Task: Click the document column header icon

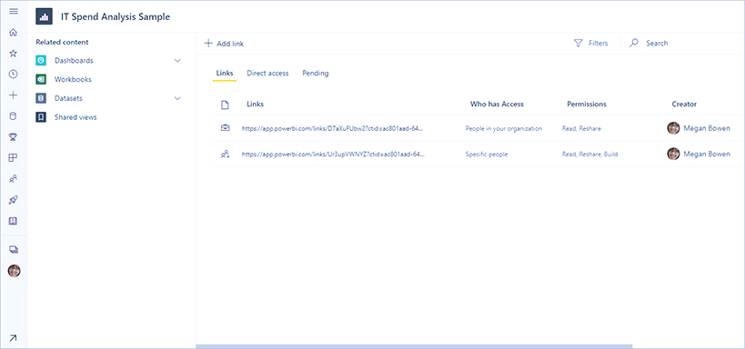Action: [x=226, y=105]
